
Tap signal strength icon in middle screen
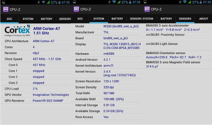[x=119, y=2]
